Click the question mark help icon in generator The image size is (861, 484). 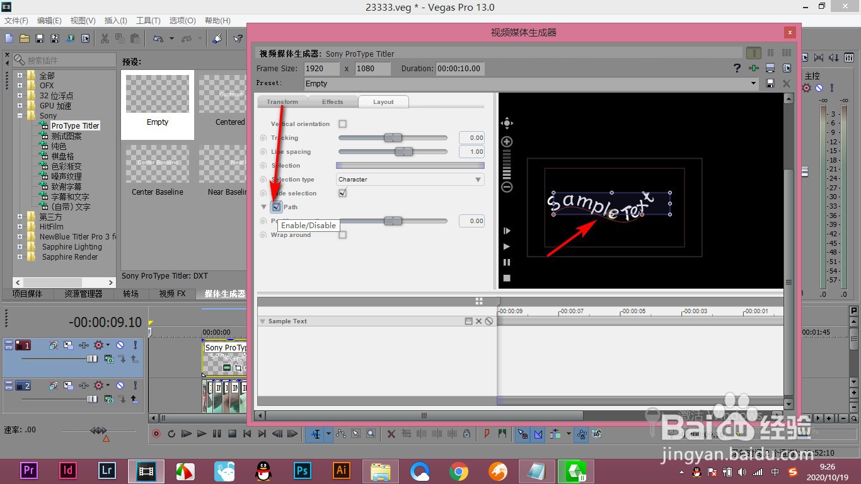tap(737, 68)
